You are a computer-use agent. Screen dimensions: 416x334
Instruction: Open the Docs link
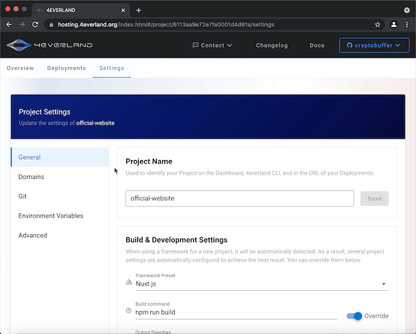pyautogui.click(x=317, y=45)
